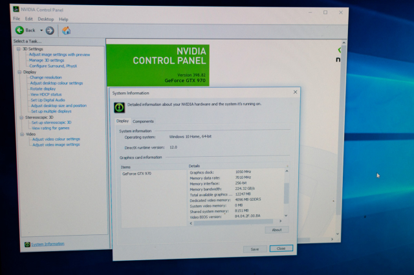The width and height of the screenshot is (414, 275).
Task: Collapse the Stereoscopic 3D tree node
Action: (x=20, y=117)
